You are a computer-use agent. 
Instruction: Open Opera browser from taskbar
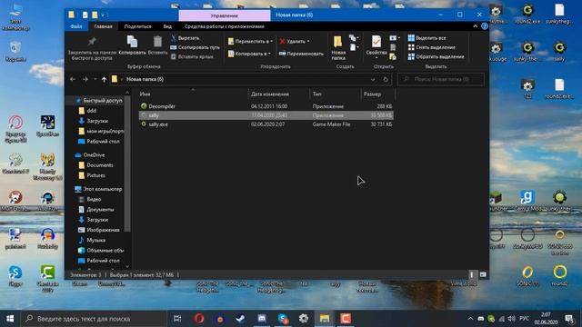(199, 319)
